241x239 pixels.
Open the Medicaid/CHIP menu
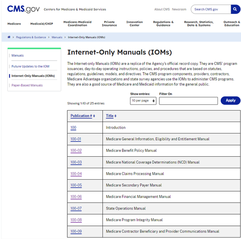42,24
